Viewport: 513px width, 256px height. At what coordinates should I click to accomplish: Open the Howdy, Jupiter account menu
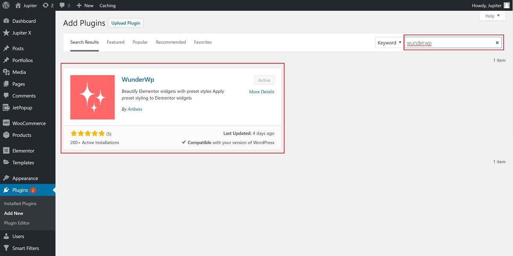[x=490, y=6]
